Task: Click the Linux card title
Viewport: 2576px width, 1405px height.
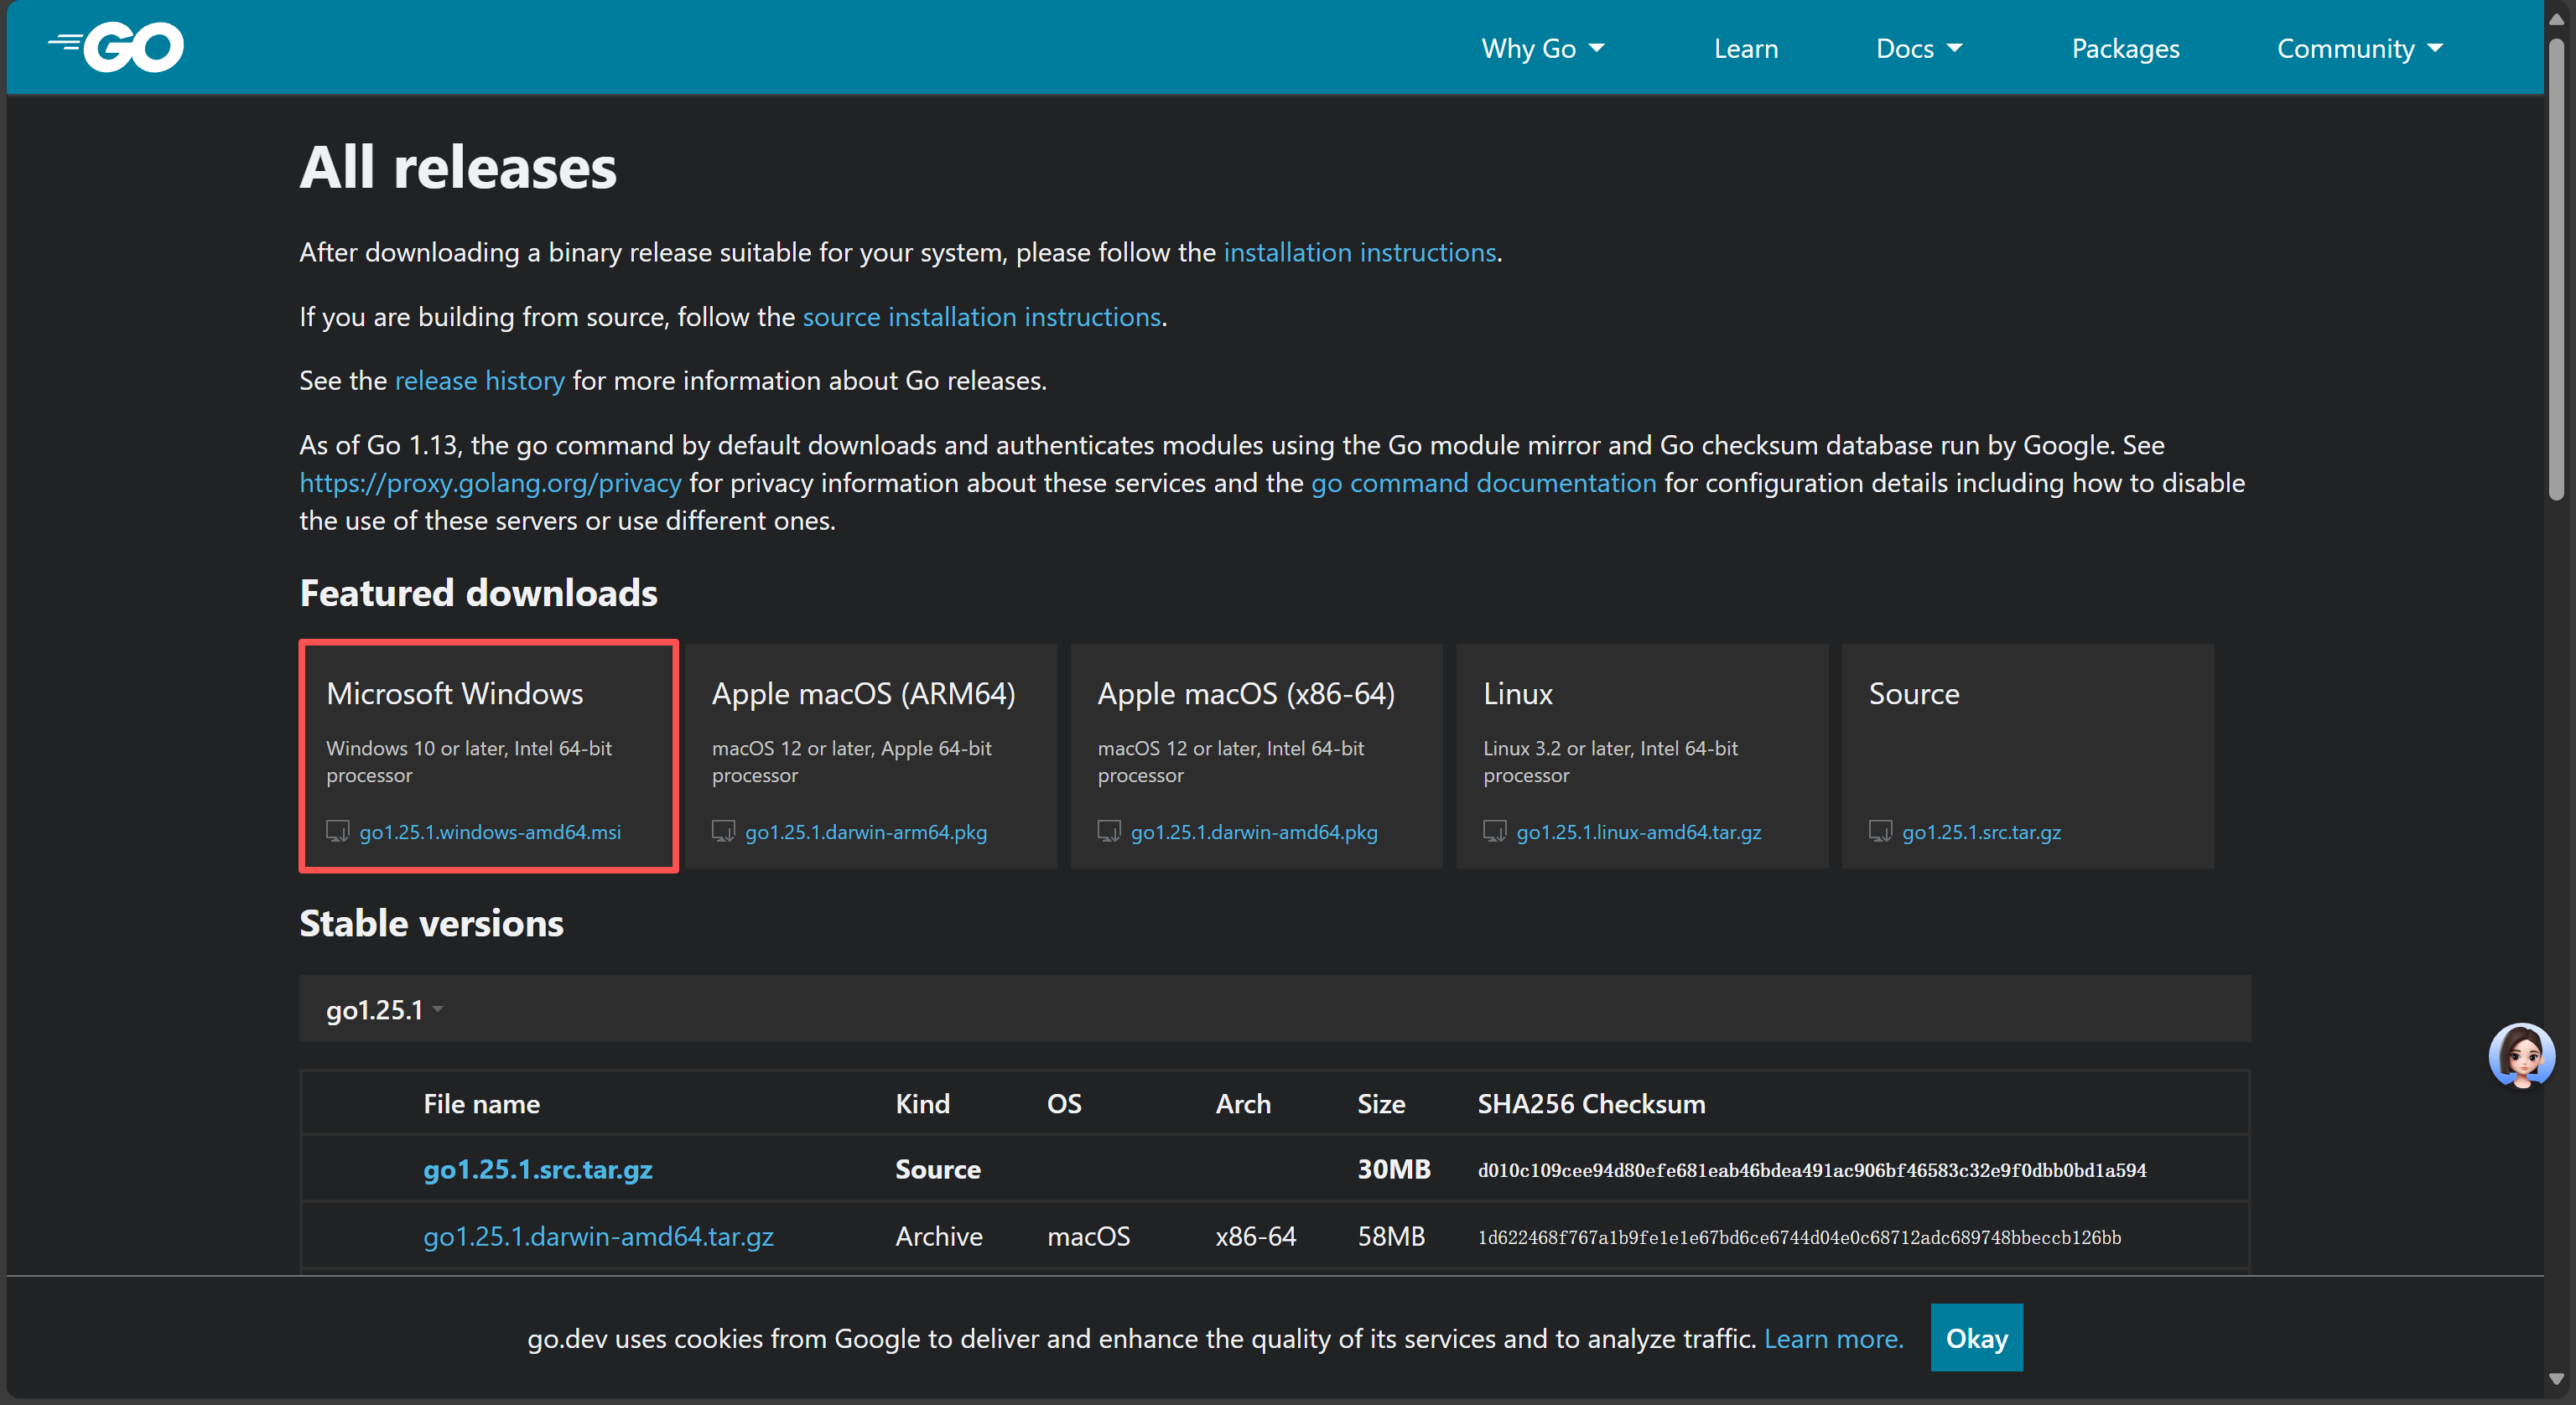Action: [x=1518, y=693]
